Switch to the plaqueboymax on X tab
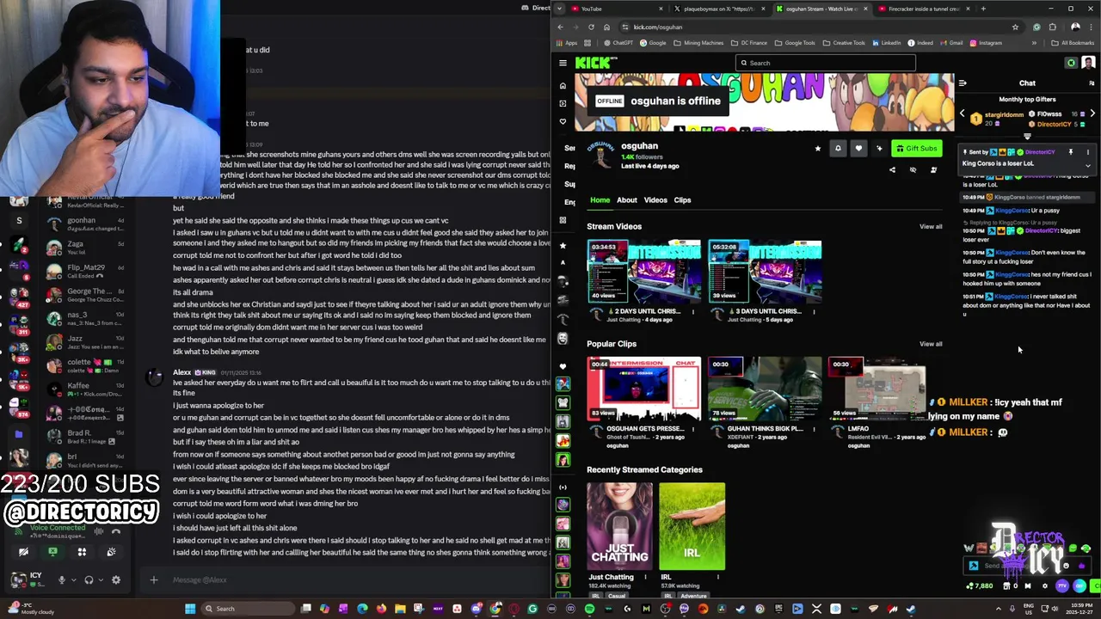The image size is (1101, 619). coord(718,9)
